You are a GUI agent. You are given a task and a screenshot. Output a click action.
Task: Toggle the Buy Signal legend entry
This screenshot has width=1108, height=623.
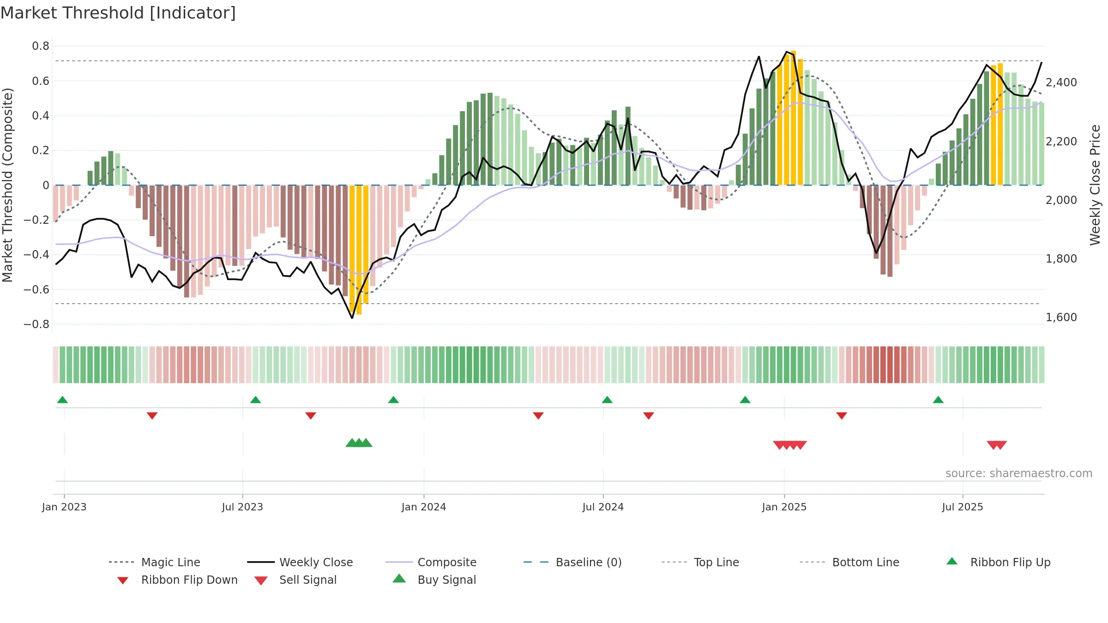(434, 580)
